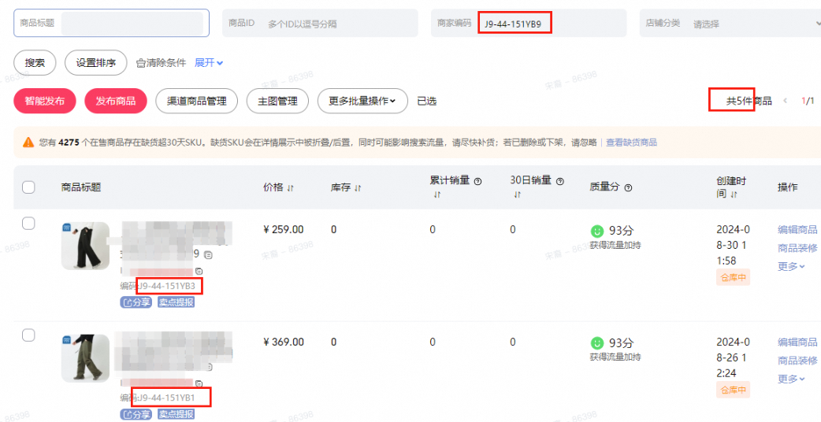The width and height of the screenshot is (821, 422).
Task: Copy product ID icon of ¥259.00 product
Action: tap(199, 272)
